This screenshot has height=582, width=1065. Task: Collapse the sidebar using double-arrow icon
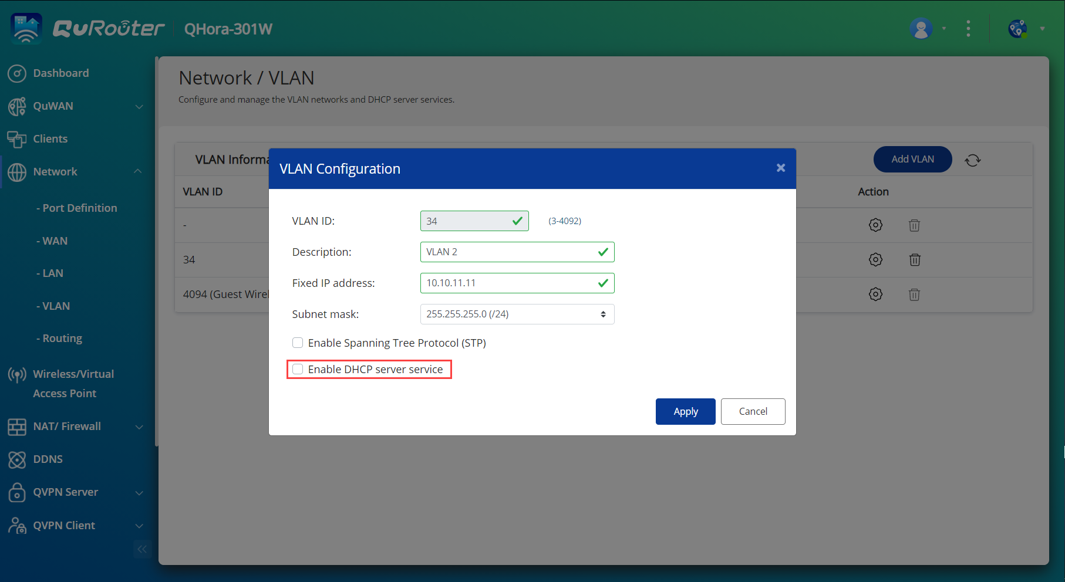142,549
